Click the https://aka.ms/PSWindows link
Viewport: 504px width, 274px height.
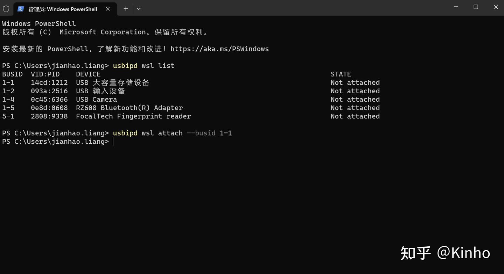coord(219,49)
